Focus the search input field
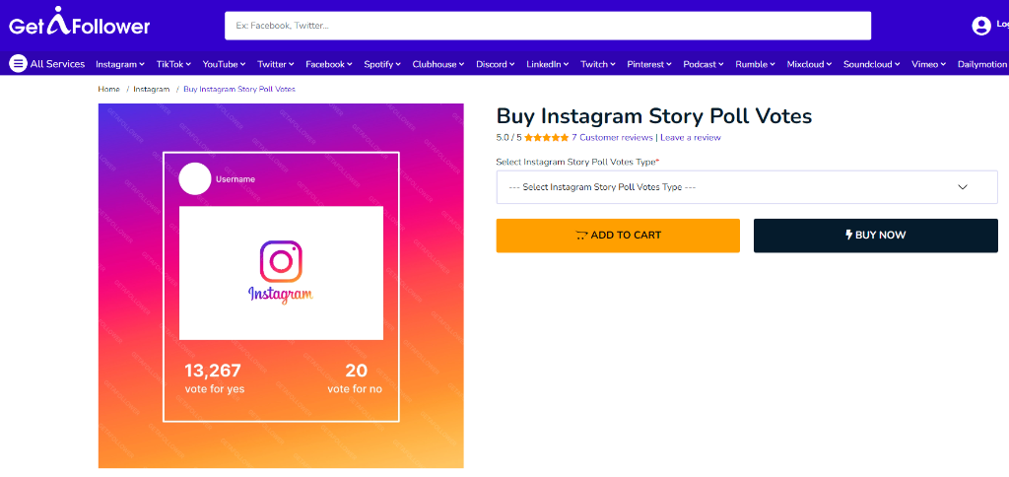The width and height of the screenshot is (1009, 477). [x=548, y=26]
